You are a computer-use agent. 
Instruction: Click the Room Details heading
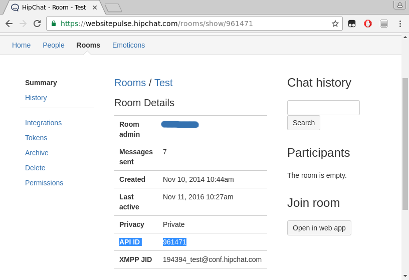(x=144, y=103)
